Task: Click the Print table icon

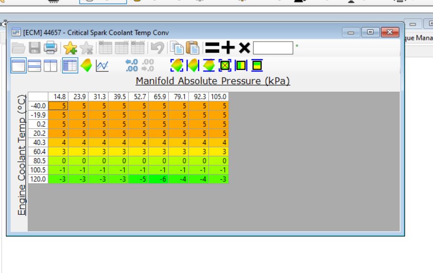Action: click(x=50, y=48)
